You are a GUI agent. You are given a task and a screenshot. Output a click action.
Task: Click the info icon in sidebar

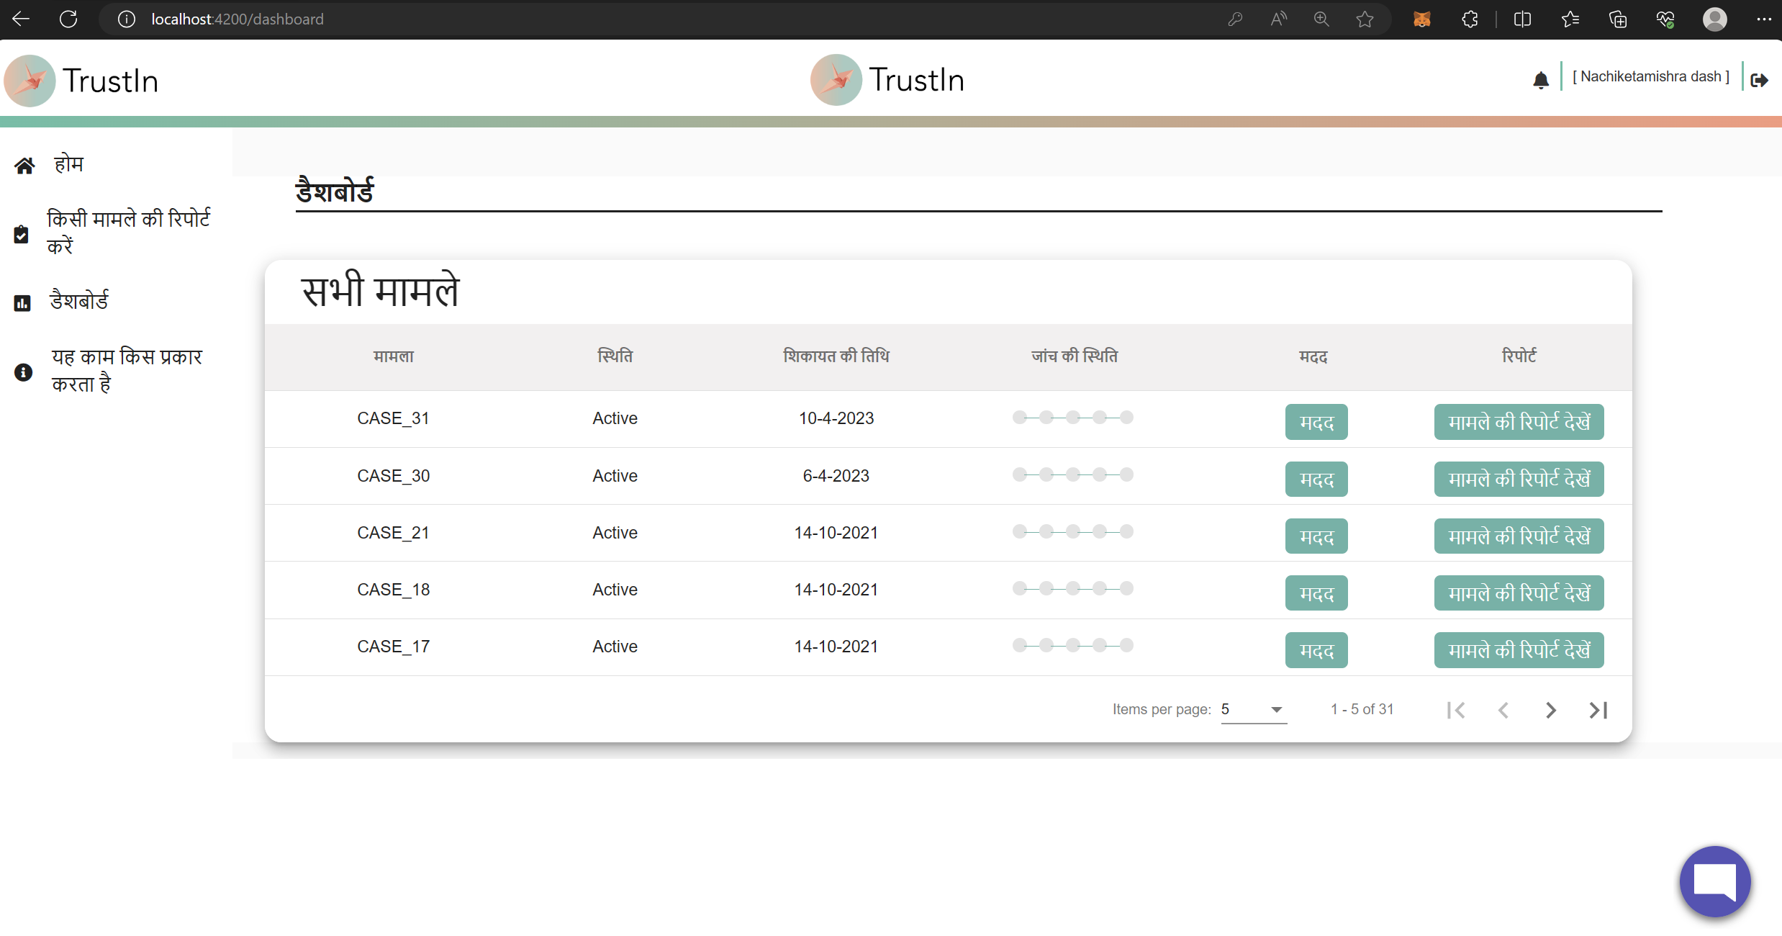[x=23, y=372]
